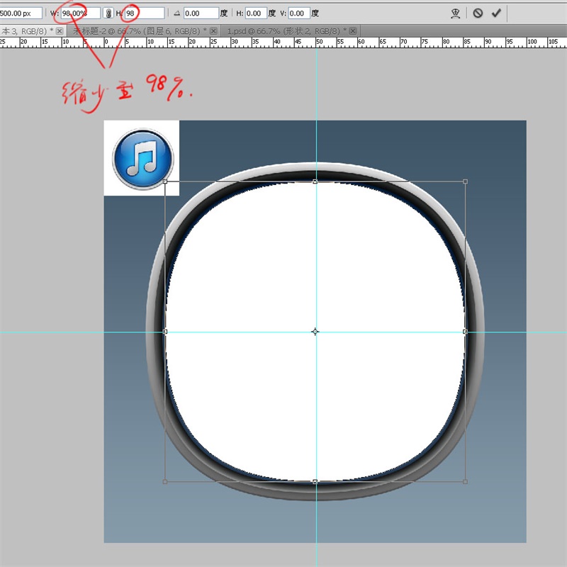The width and height of the screenshot is (567, 567).
Task: Click the width percentage field showing 98.00%
Action: (x=79, y=13)
